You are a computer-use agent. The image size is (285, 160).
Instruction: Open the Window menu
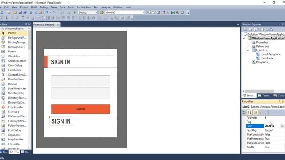tap(118, 7)
